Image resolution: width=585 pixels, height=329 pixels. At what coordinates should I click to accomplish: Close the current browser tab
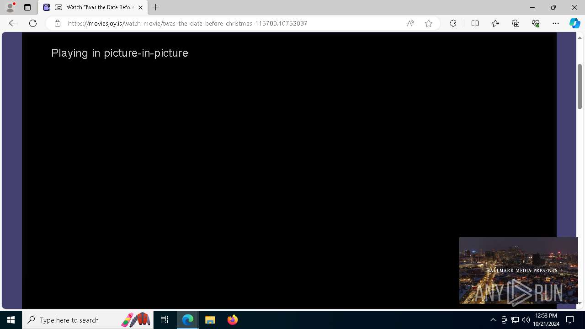140,7
